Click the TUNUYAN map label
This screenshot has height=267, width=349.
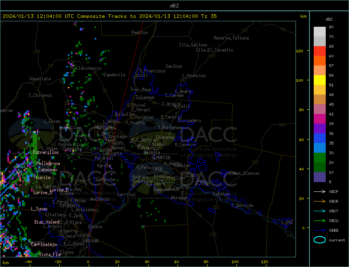90,241
